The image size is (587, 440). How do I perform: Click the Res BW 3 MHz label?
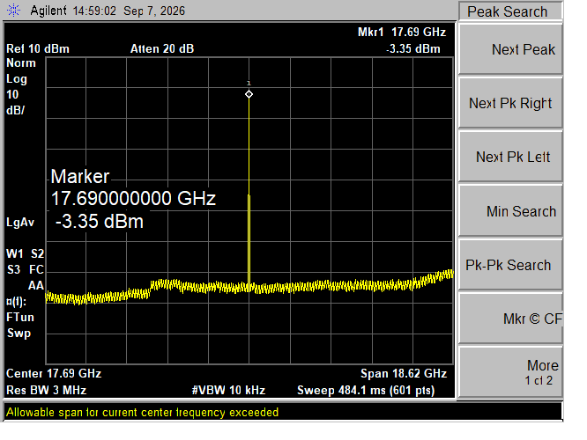coord(47,391)
